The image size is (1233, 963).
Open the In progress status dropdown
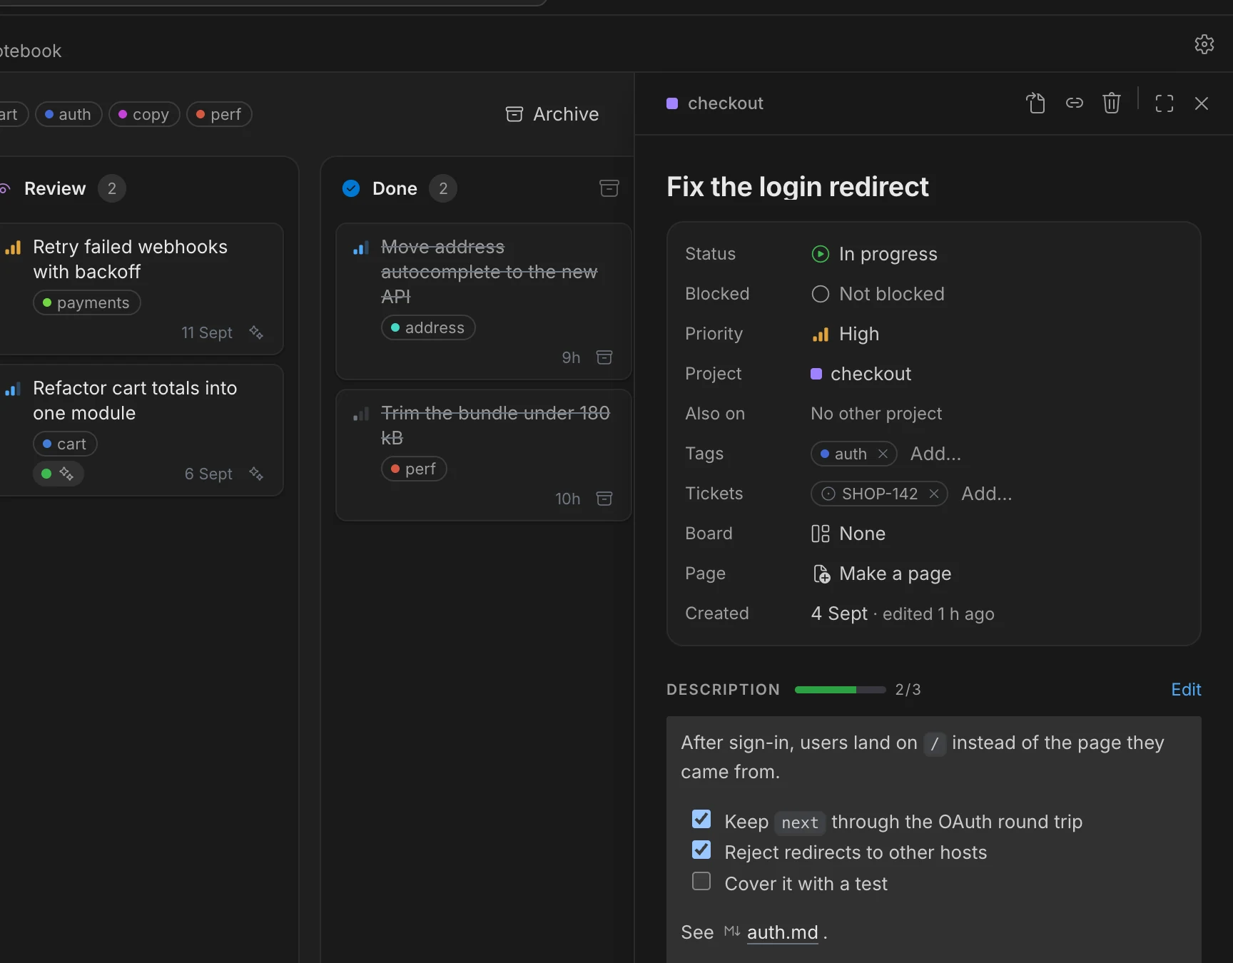[x=874, y=254]
